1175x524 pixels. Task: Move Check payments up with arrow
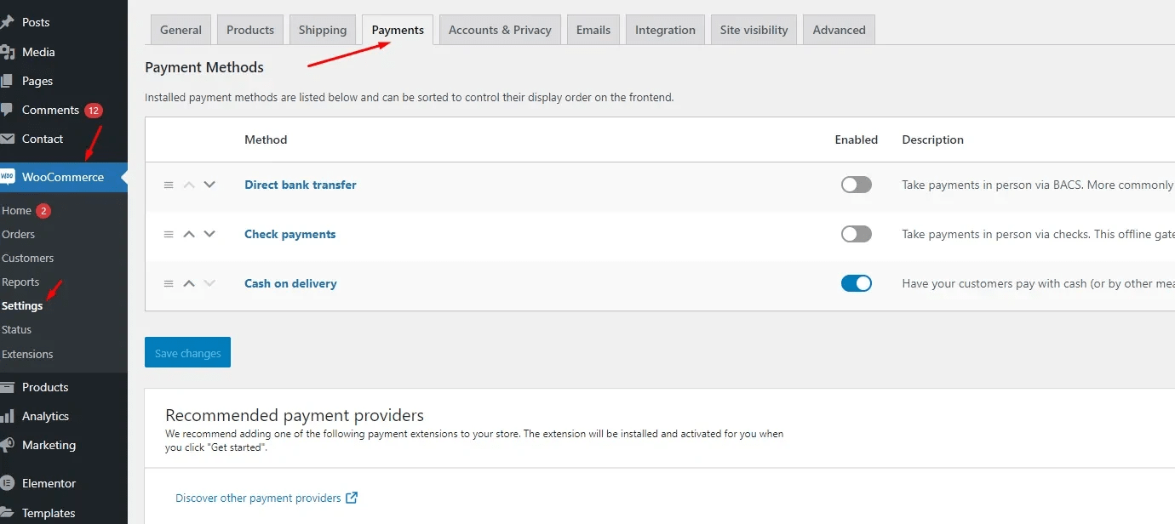point(189,234)
